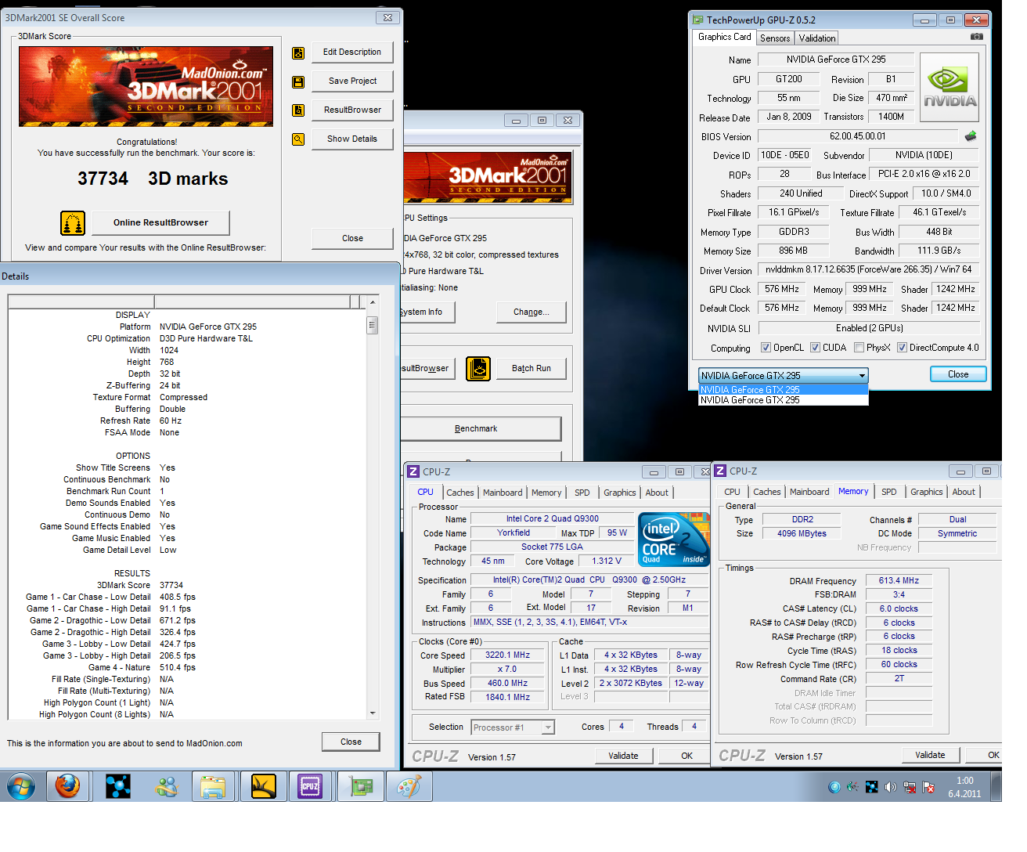This screenshot has width=1027, height=852.
Task: Switch to the Sensors tab in GPU-Z
Action: (x=775, y=38)
